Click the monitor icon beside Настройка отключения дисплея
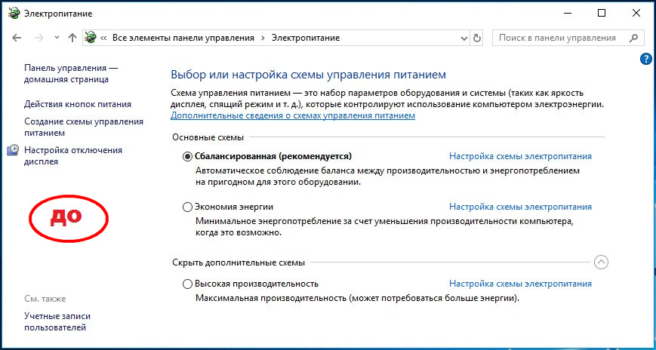 13,151
